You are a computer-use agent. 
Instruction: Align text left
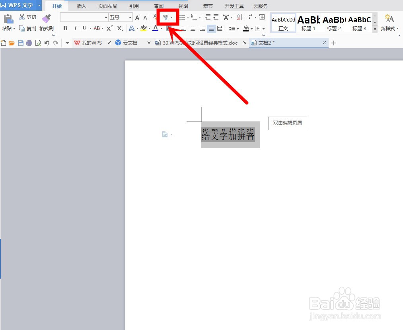pyautogui.click(x=183, y=29)
